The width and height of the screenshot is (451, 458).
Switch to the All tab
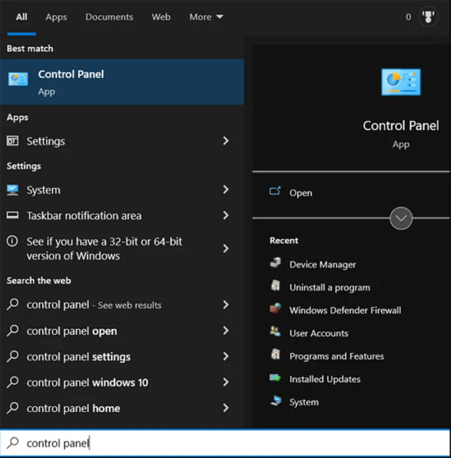[x=21, y=17]
